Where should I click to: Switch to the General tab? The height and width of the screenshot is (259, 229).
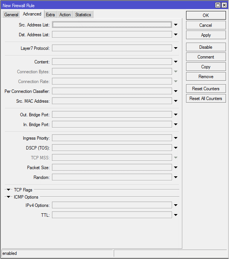tap(11, 15)
